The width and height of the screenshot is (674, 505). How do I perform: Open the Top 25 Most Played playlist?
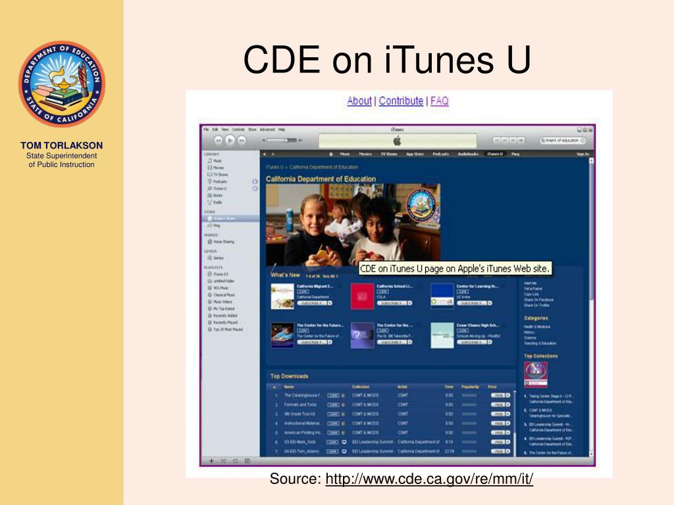coord(225,329)
